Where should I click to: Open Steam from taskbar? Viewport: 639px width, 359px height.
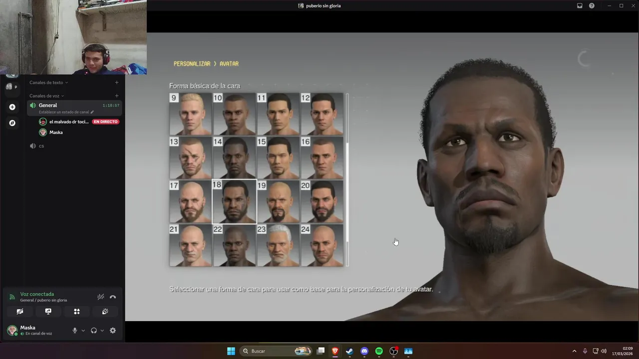[349, 351]
